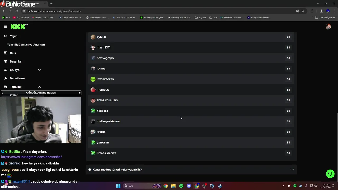The height and width of the screenshot is (190, 338).
Task: Click the green support chat bubble
Action: coord(330,174)
